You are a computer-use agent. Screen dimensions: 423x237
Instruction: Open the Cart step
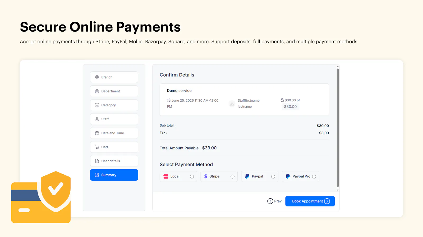tap(114, 147)
